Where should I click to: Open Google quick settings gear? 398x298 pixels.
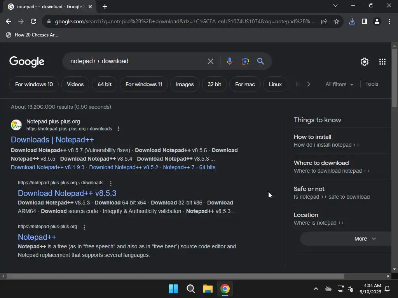(365, 62)
